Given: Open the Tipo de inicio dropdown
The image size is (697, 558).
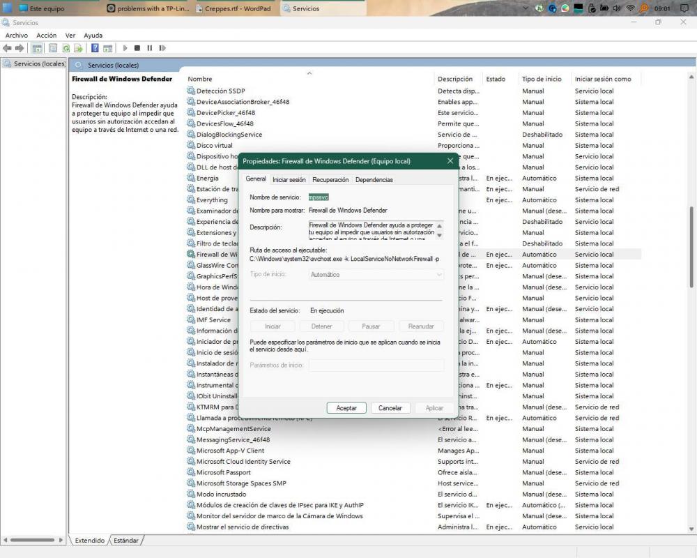Looking at the screenshot, I should [x=376, y=275].
